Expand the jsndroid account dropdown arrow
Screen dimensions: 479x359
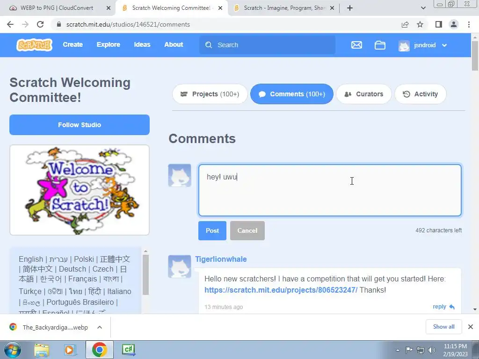pyautogui.click(x=444, y=45)
